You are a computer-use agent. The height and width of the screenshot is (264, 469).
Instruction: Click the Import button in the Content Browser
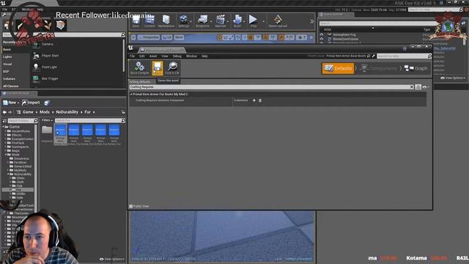[31, 103]
